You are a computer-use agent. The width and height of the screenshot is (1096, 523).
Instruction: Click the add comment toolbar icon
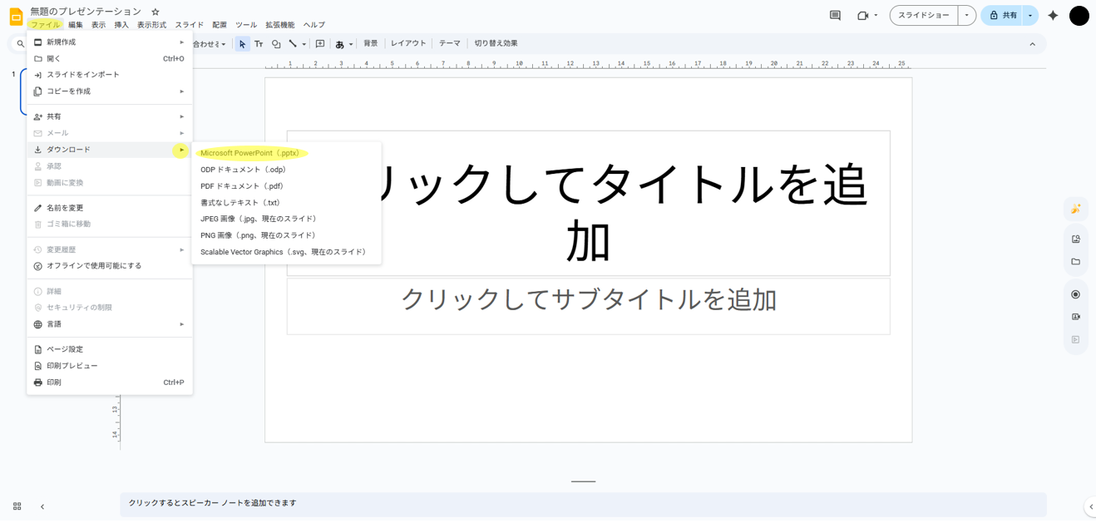click(320, 44)
